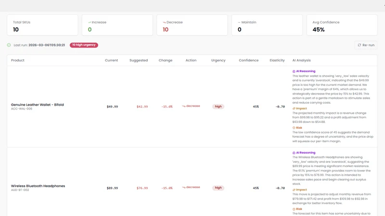This screenshot has width=385, height=216.
Task: Click the Decrease trend arrow icon
Action: tap(164, 22)
